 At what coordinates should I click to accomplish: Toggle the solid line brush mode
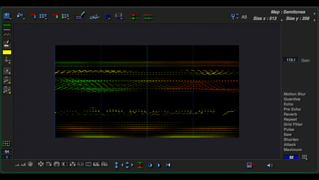tap(7, 30)
